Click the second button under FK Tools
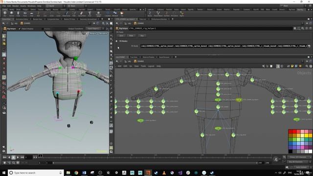The width and height of the screenshot is (313, 176). click(x=131, y=36)
